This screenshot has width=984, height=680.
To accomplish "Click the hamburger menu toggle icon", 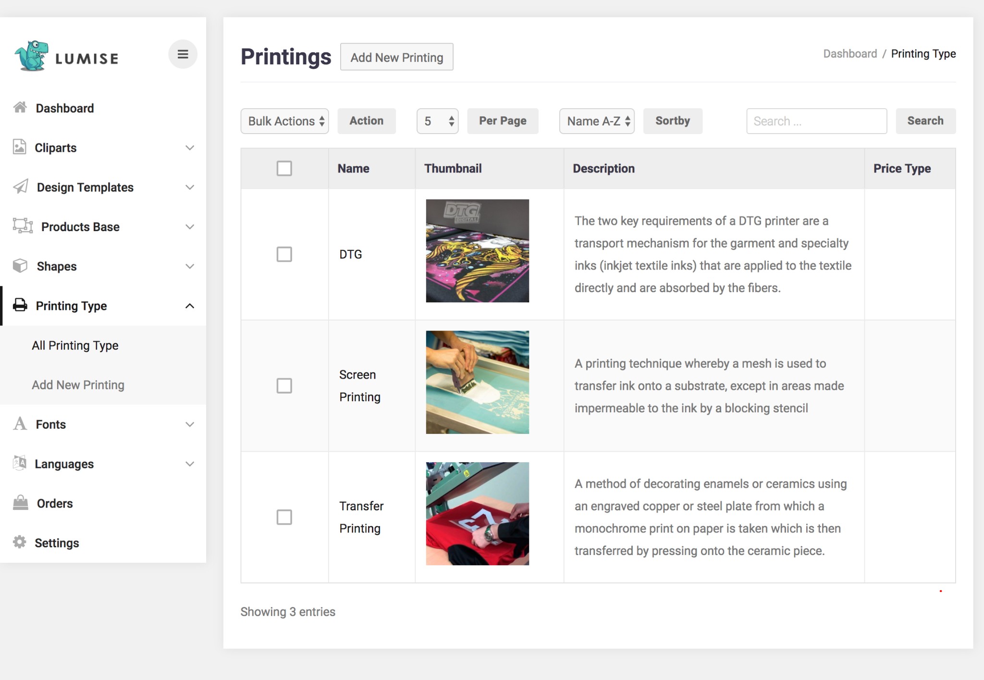I will point(183,54).
